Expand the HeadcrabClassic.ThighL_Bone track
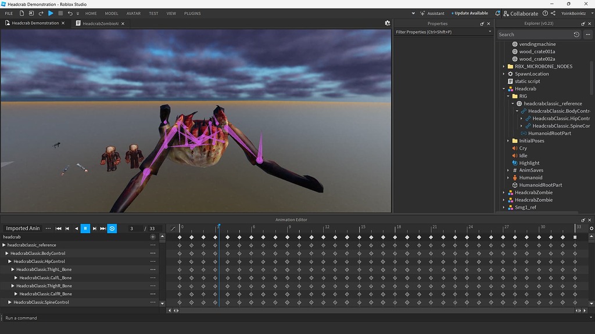Screen dimensions: 595x334 [x=13, y=269]
